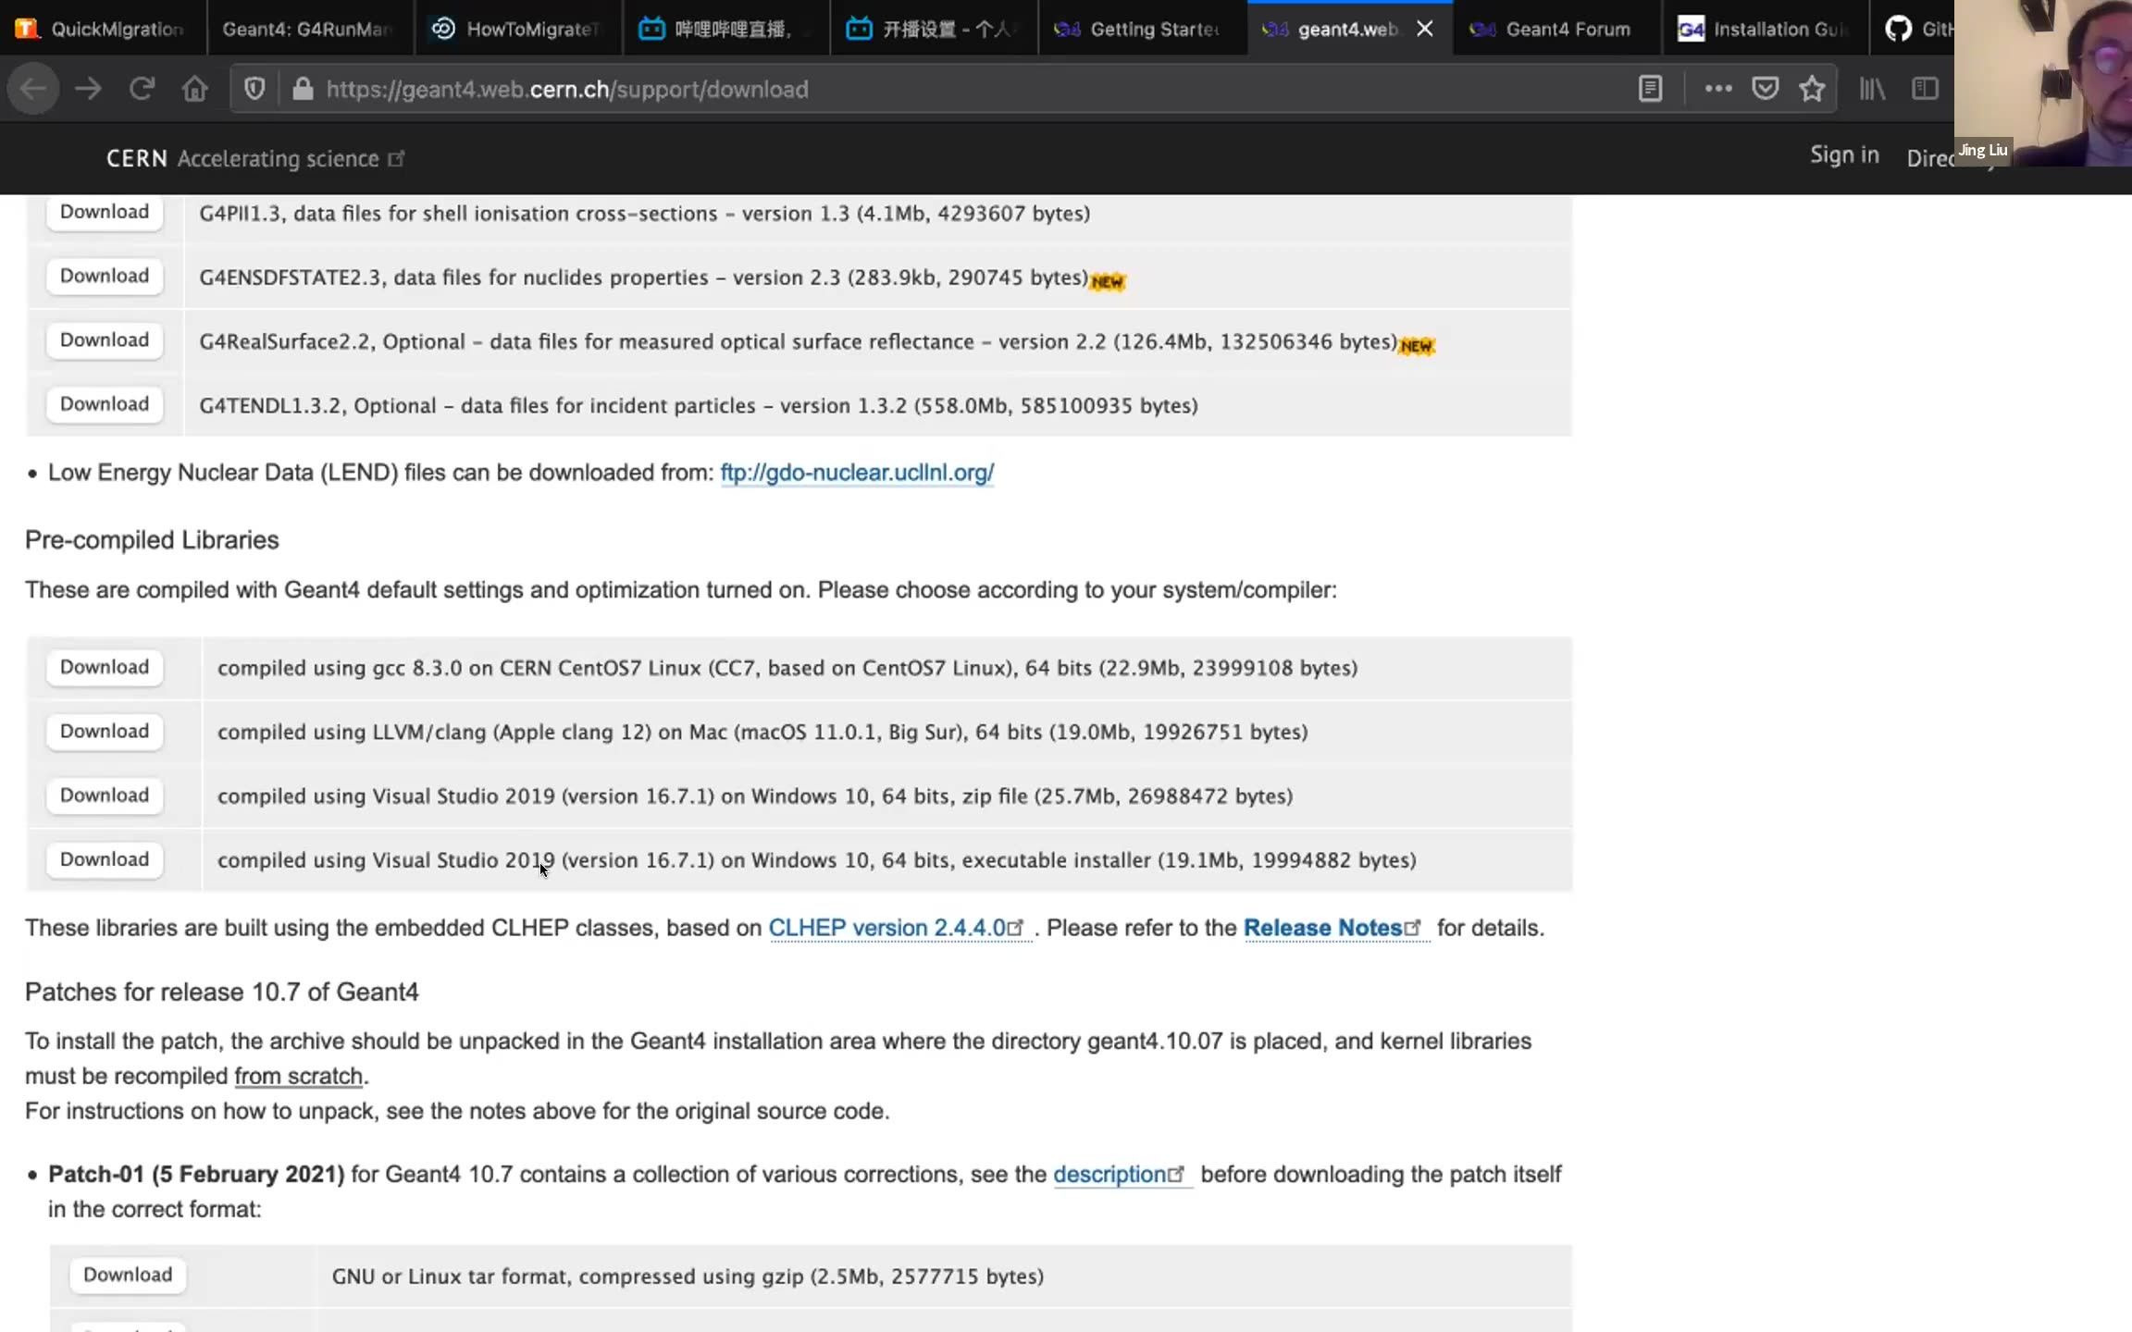Open the Library bookshelf icon
The height and width of the screenshot is (1332, 2132).
pyautogui.click(x=1872, y=89)
